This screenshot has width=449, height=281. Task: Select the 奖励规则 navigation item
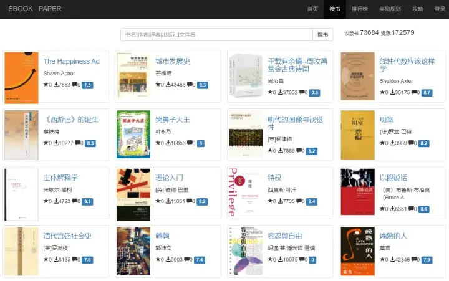pos(390,9)
